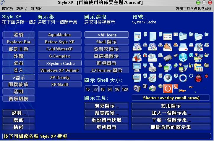Image resolution: width=214 pixels, height=141 pixels.
Task: Show .EXTension 圖示 category
Action: tap(107, 70)
